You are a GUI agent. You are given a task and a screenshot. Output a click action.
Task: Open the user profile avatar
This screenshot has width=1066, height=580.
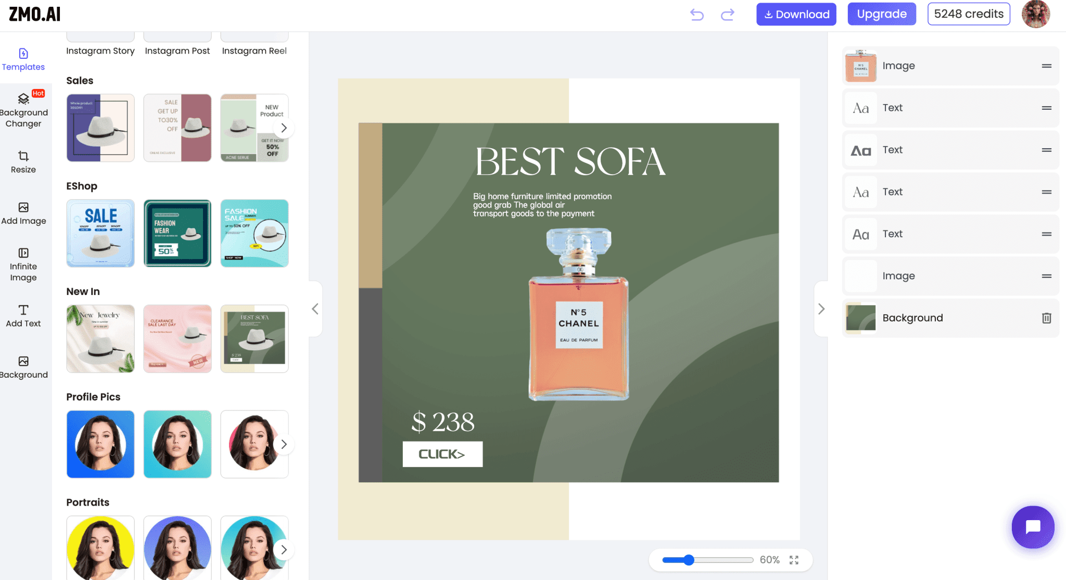pos(1036,14)
